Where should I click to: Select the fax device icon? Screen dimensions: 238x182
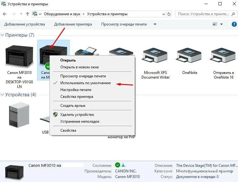tap(87, 51)
